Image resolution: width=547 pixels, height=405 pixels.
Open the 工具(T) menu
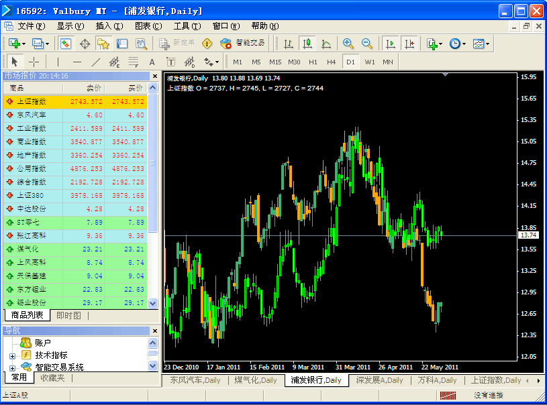pos(187,26)
